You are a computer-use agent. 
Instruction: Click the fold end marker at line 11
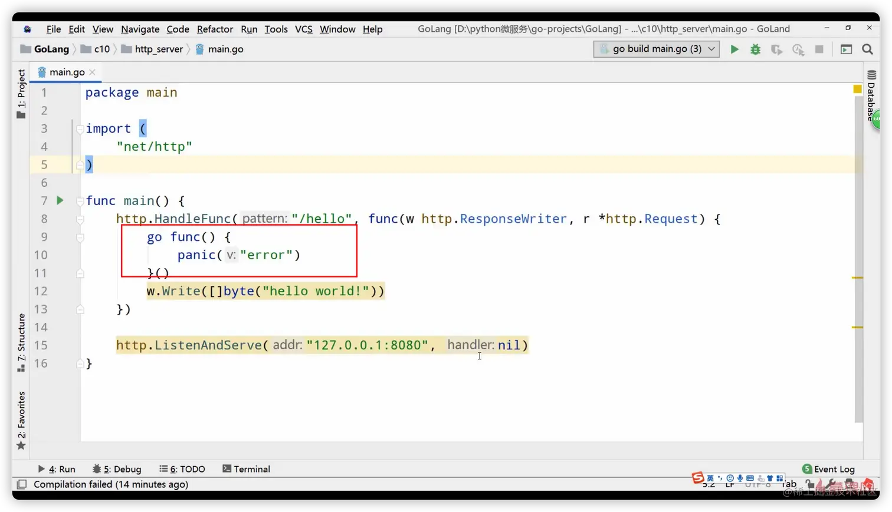(80, 273)
